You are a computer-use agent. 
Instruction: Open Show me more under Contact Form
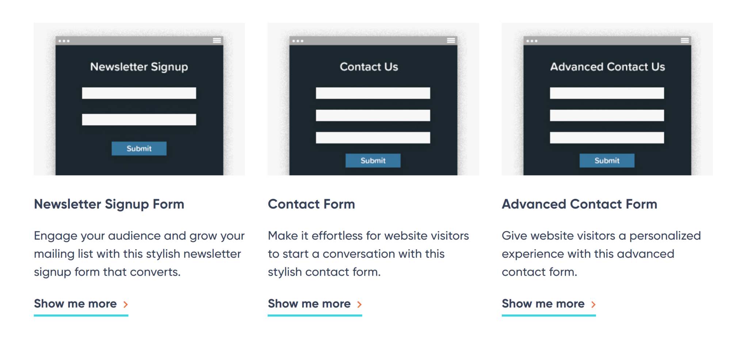[x=309, y=304]
